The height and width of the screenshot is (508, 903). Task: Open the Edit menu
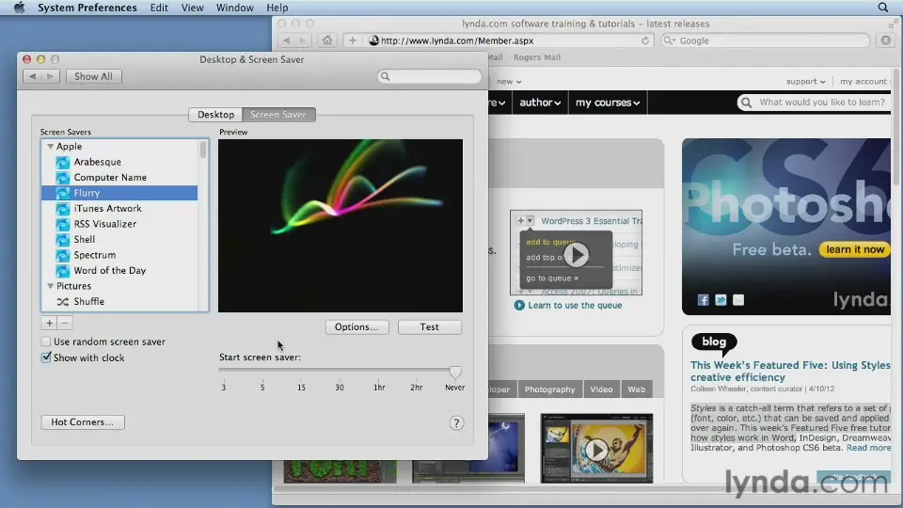159,8
